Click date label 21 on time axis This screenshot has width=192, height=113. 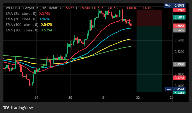click(104, 98)
